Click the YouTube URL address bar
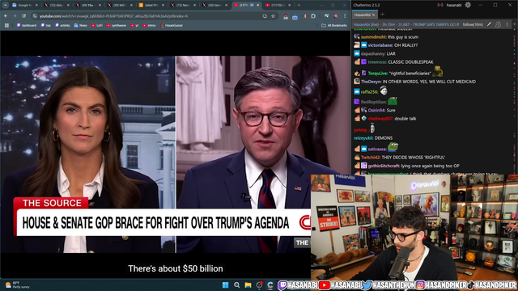The width and height of the screenshot is (518, 291). coord(149,16)
